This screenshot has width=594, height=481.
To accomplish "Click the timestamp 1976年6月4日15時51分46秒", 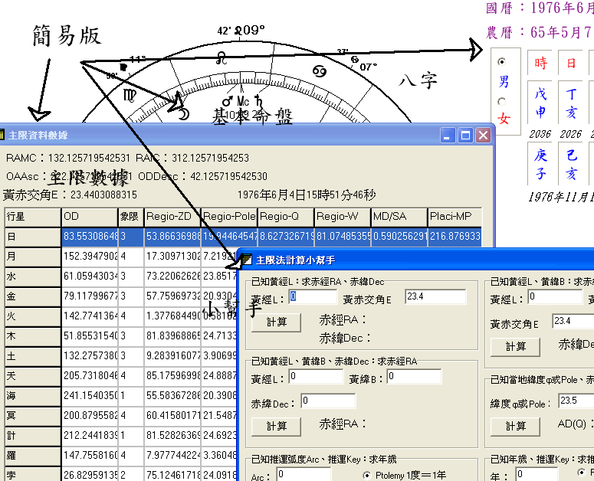I will click(x=307, y=195).
